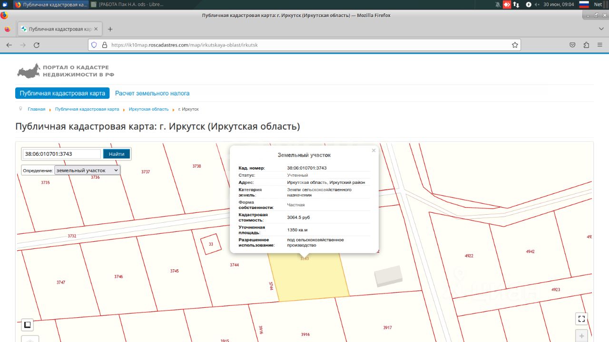The height and width of the screenshot is (342, 609).
Task: Click the tracking protection shield icon
Action: [94, 45]
